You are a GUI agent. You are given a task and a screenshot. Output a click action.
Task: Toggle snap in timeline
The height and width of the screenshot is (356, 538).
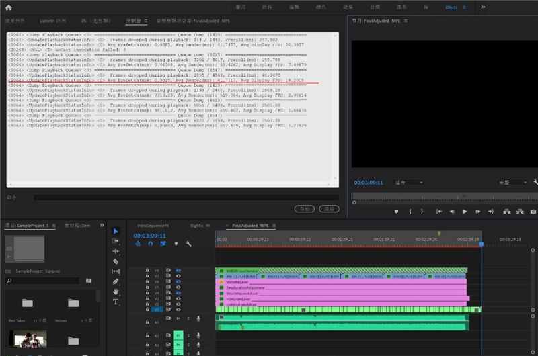tap(150, 244)
